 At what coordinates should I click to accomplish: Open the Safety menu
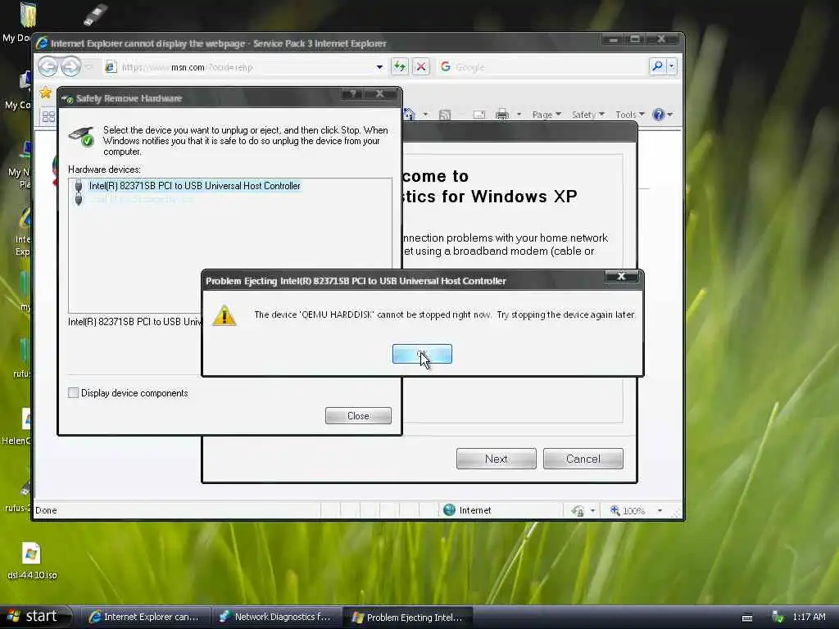tap(587, 115)
